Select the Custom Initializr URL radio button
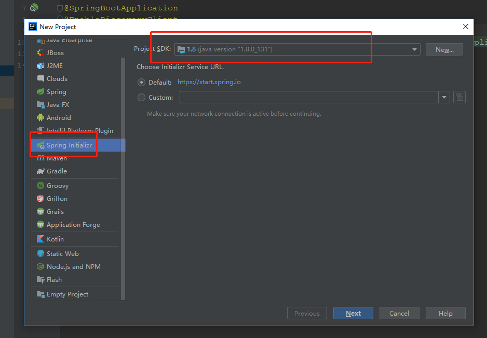This screenshot has height=338, width=487. tap(141, 98)
